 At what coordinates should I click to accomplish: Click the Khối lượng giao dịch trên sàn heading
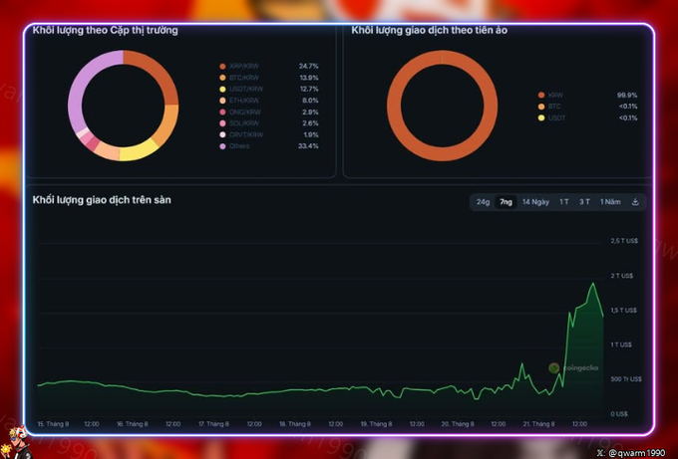coord(102,200)
